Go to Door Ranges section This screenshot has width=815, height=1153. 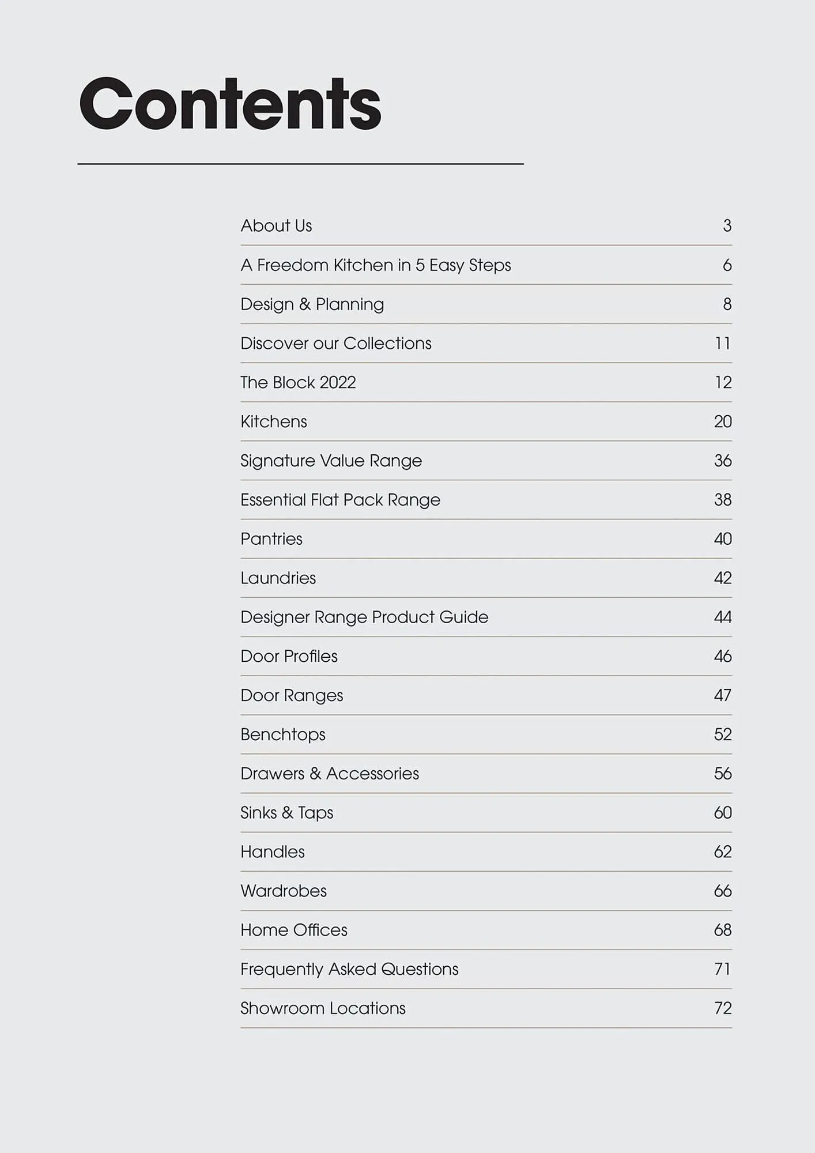tap(292, 695)
